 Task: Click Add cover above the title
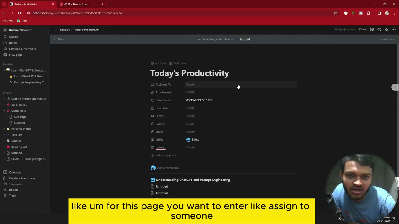(178, 63)
